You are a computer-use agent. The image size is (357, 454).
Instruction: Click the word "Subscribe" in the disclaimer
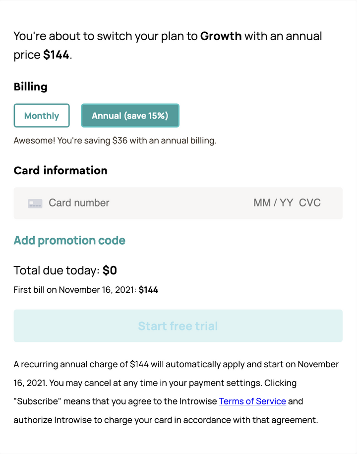coord(37,401)
